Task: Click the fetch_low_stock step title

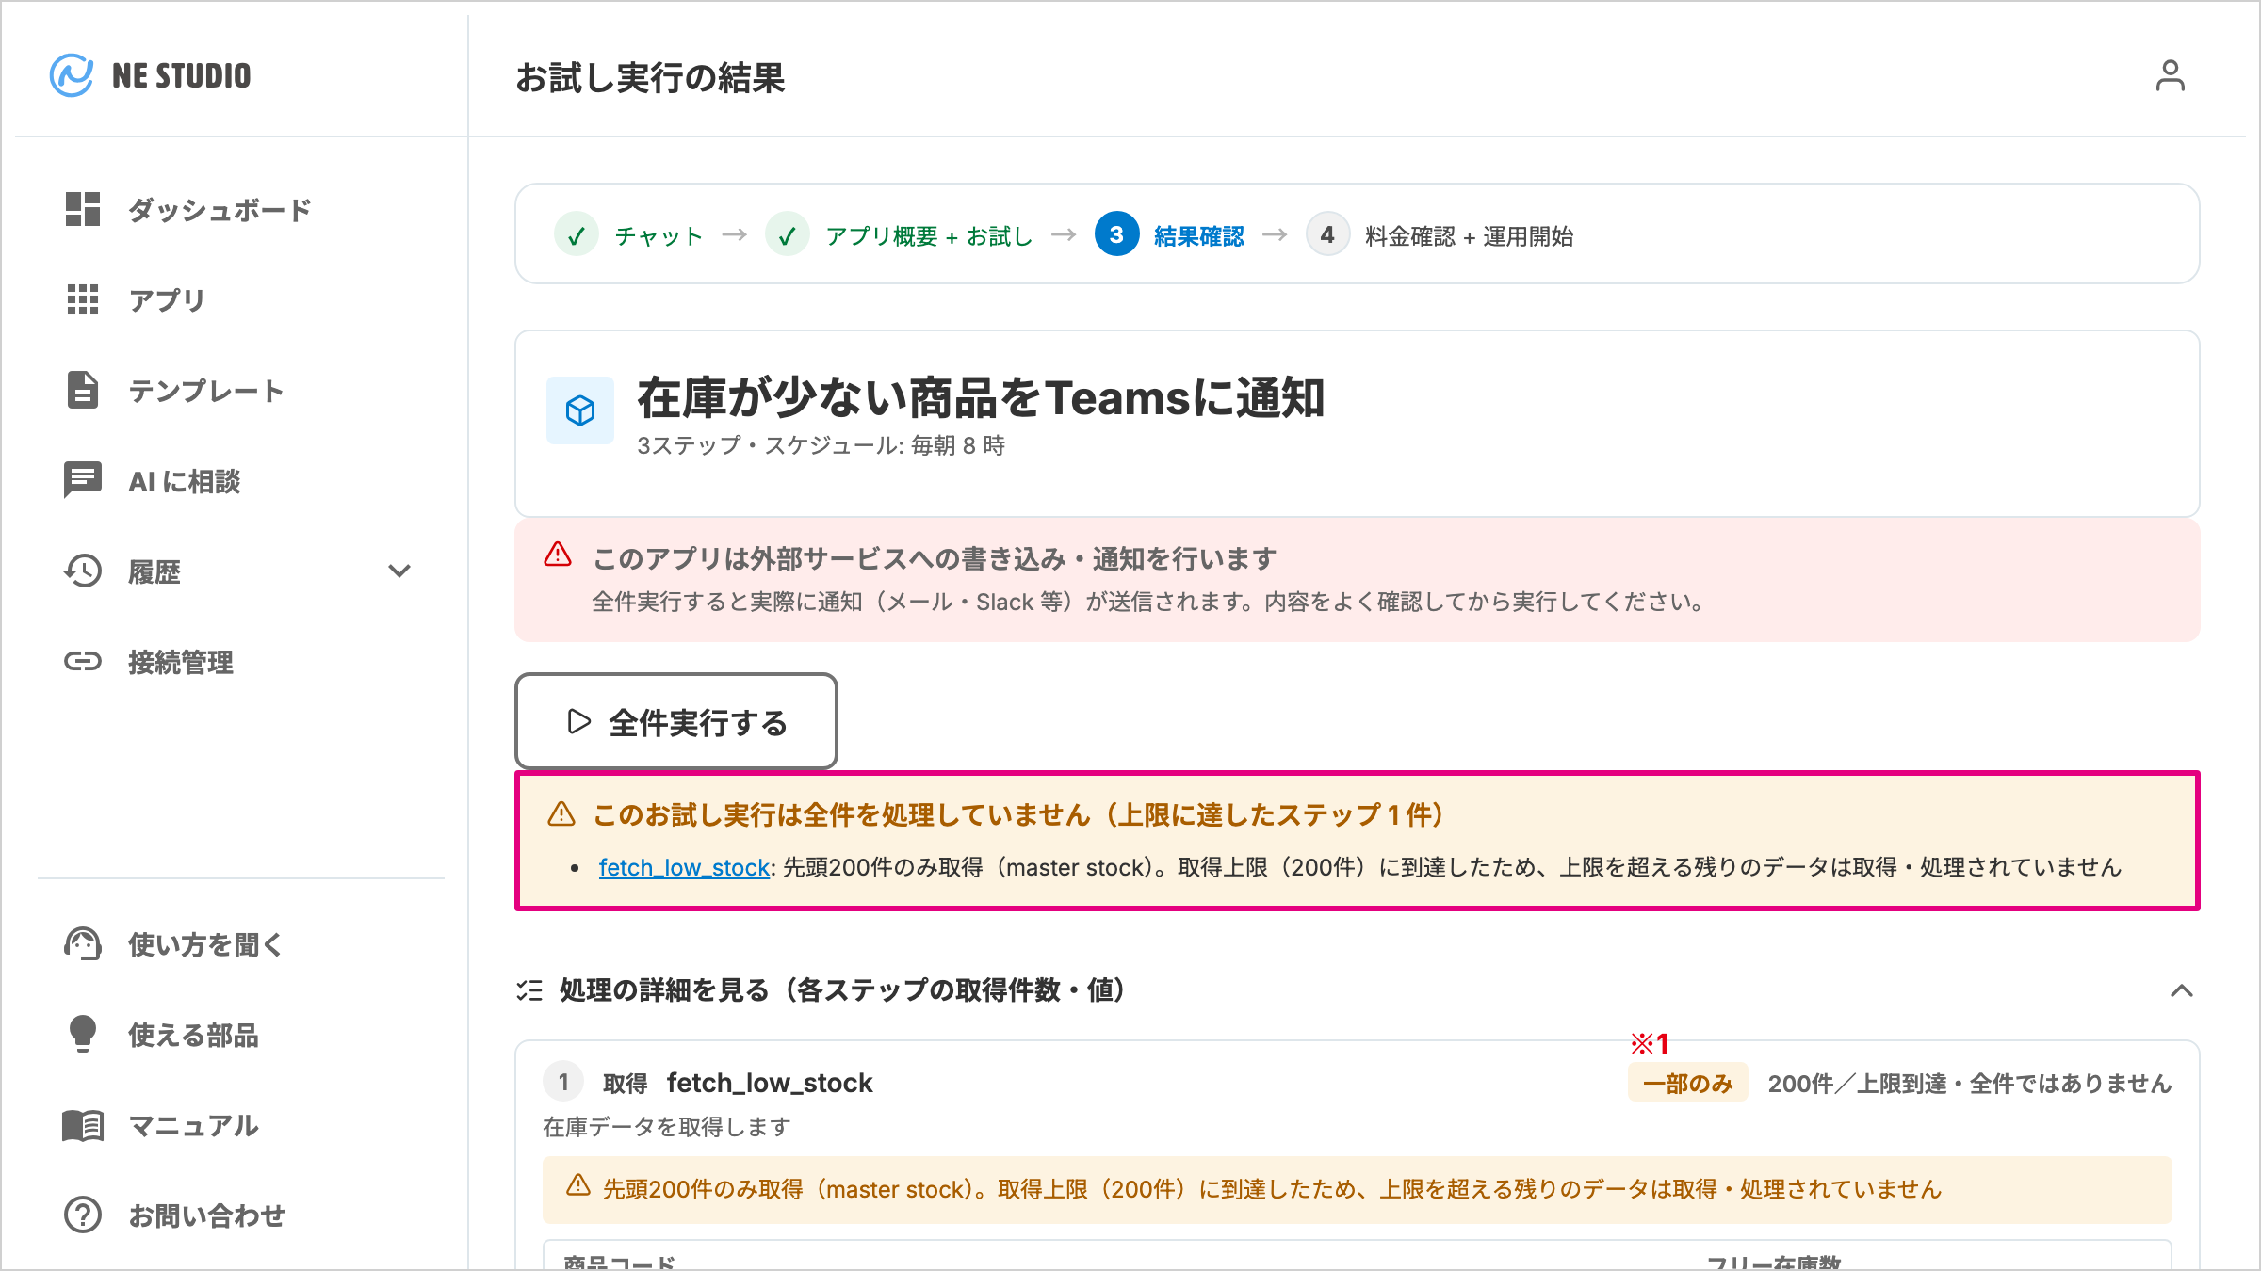Action: (770, 1083)
